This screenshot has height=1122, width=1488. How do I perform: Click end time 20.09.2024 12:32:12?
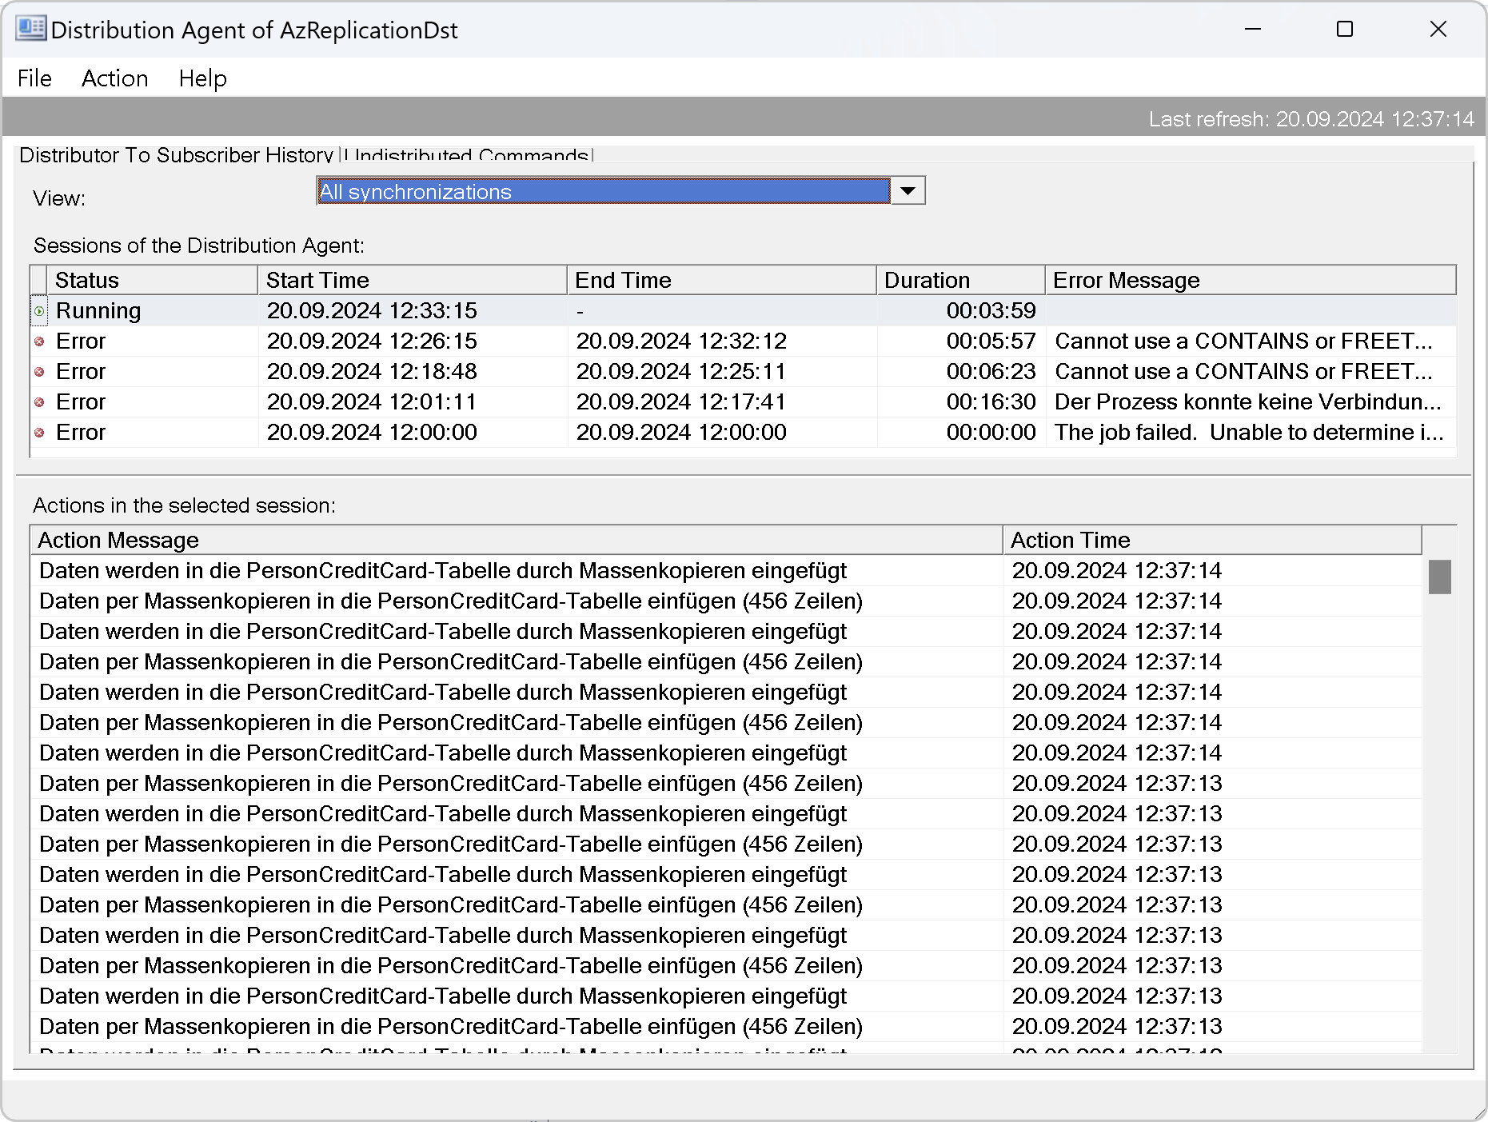(x=681, y=341)
